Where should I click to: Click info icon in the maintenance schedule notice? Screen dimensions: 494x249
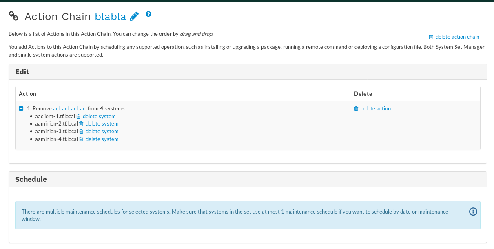(x=473, y=211)
